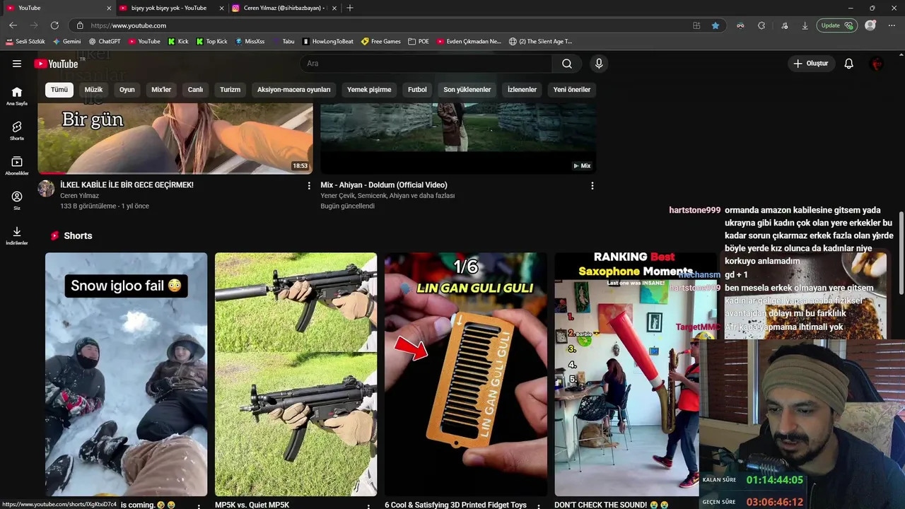Open Ceren Yılmaz channel avatar
The image size is (905, 509).
point(46,188)
